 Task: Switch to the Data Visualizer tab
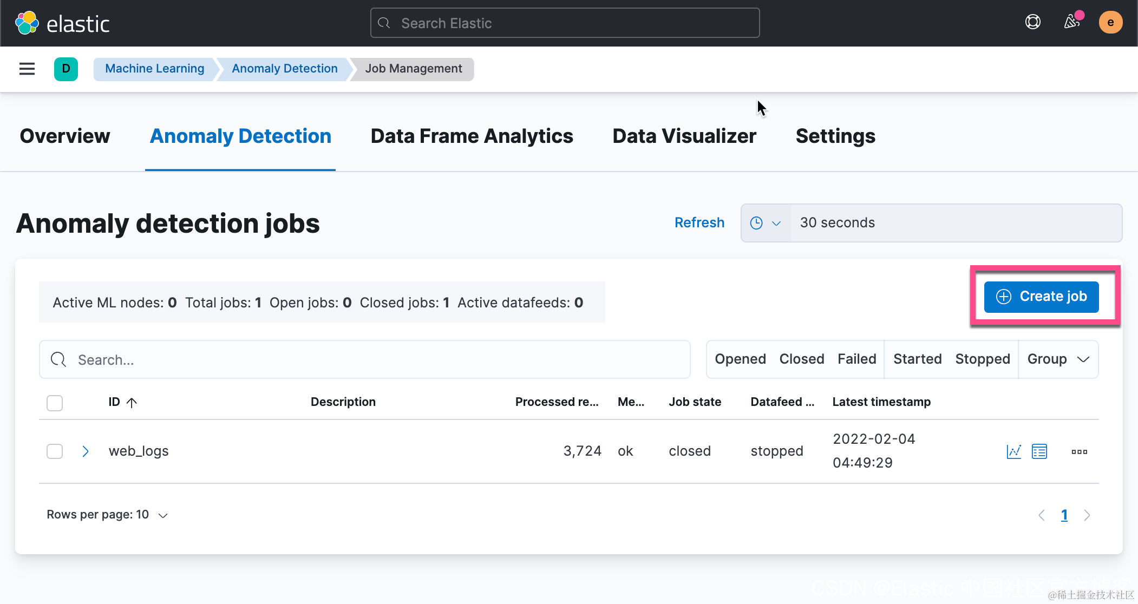pyautogui.click(x=684, y=136)
